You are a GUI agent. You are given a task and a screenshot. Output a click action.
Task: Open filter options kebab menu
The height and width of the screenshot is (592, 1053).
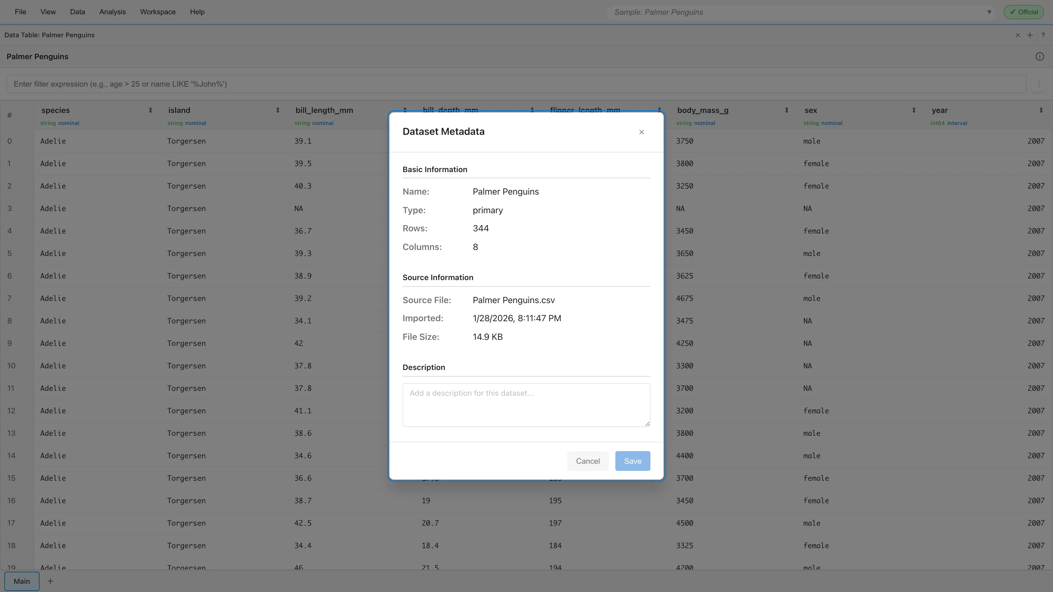click(1039, 84)
